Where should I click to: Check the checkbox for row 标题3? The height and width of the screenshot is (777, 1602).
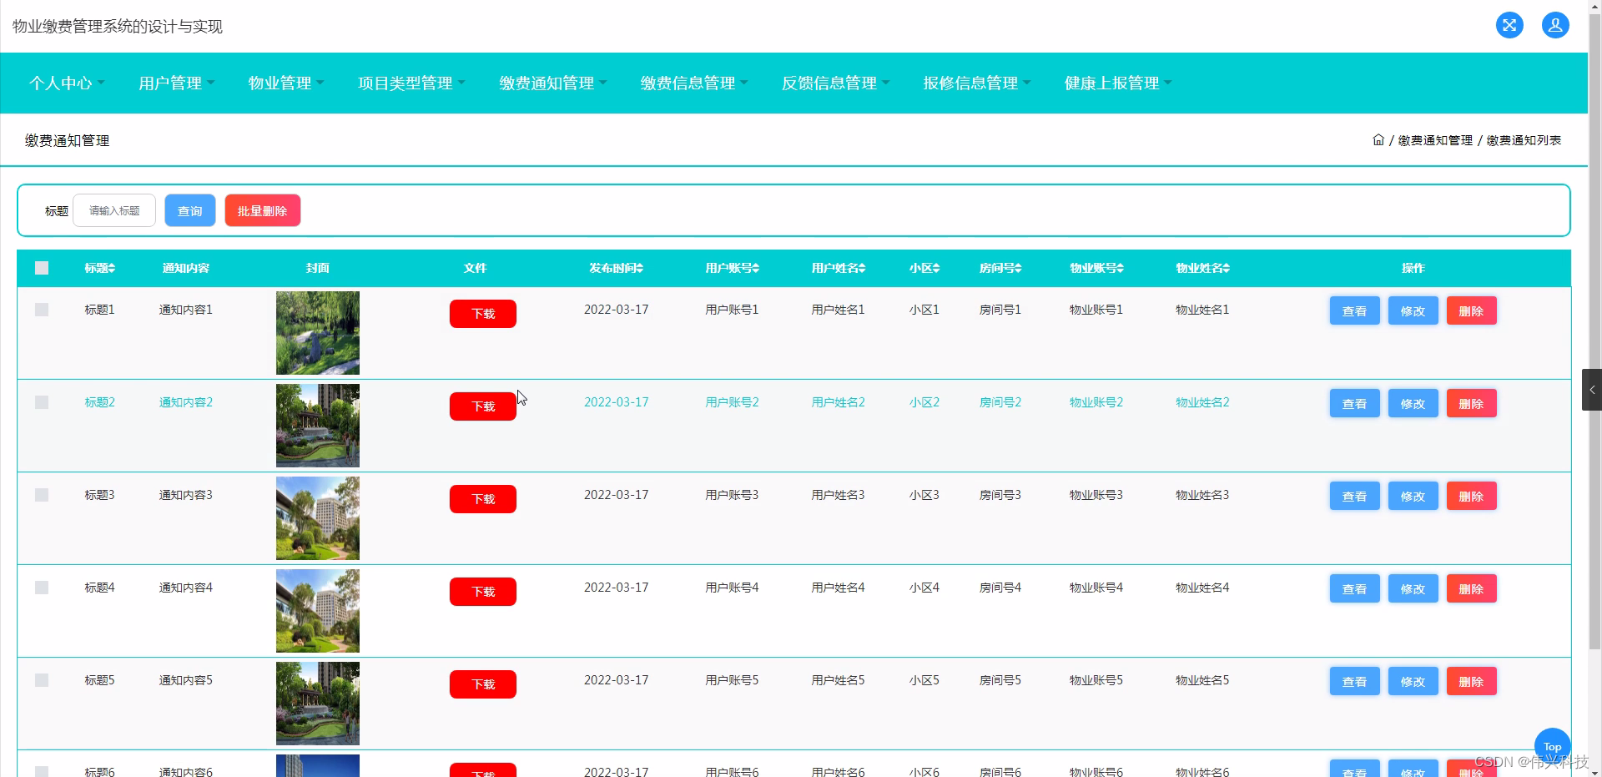point(42,495)
